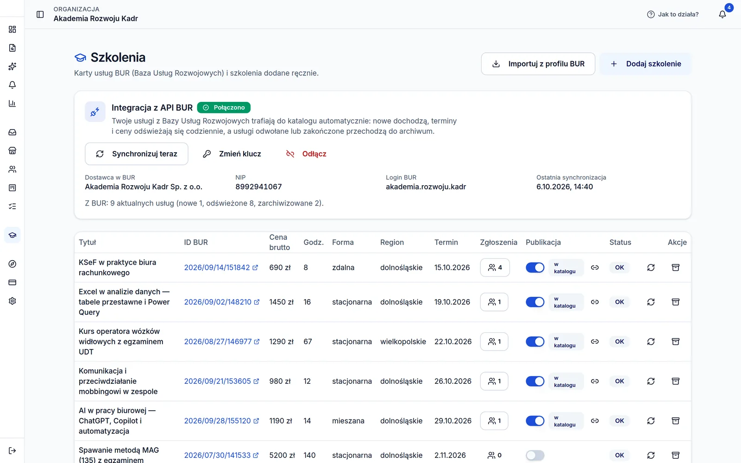Click Zmień klucz button
The image size is (741, 463).
coord(232,154)
